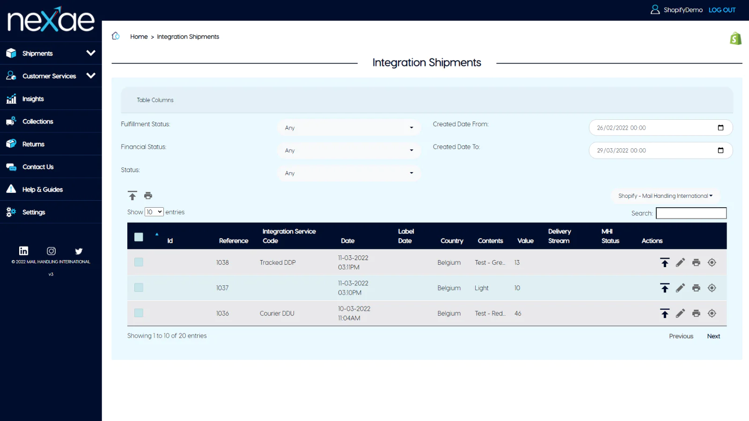
Task: Click the ShopifyDemo username
Action: [x=683, y=10]
